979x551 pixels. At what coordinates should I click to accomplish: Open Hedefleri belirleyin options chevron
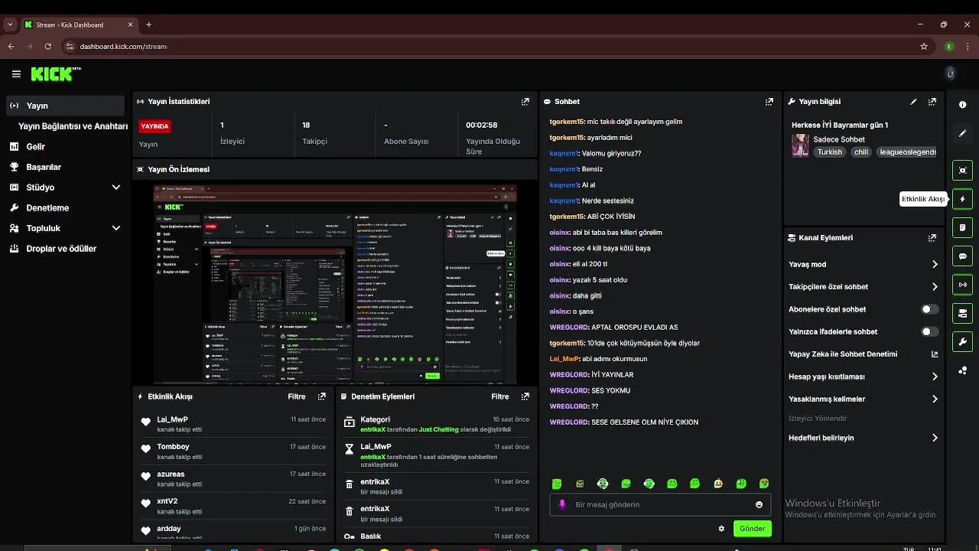pos(935,438)
